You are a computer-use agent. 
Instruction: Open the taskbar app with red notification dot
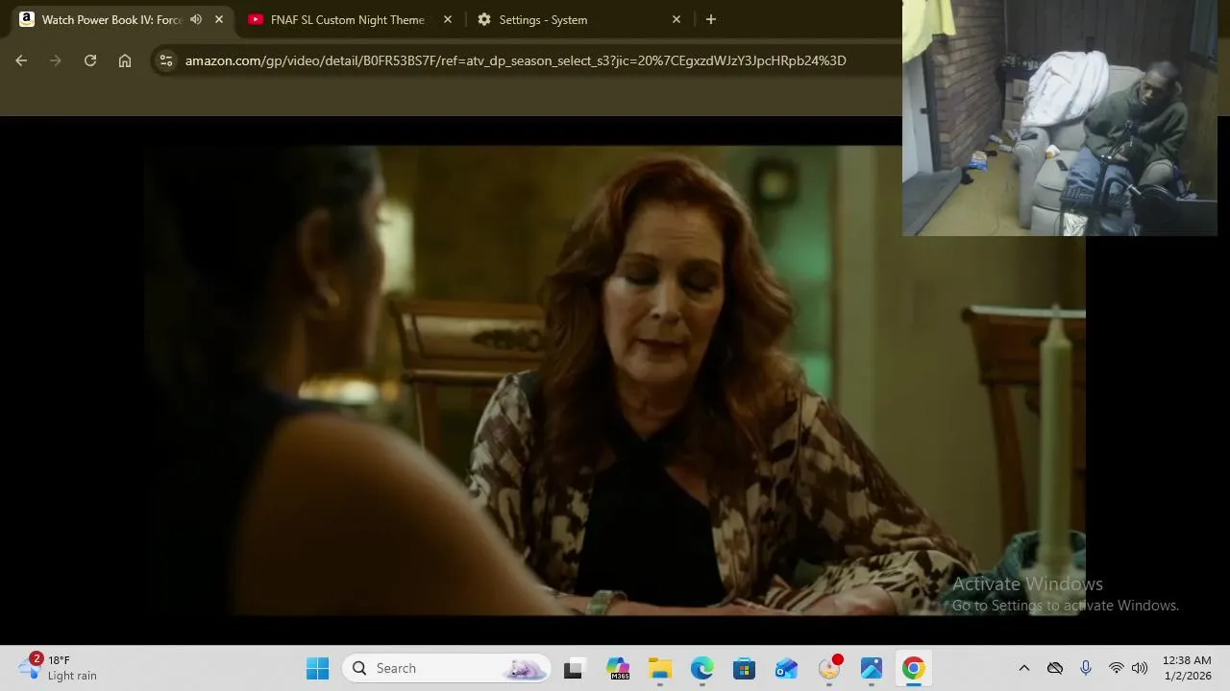(x=829, y=668)
